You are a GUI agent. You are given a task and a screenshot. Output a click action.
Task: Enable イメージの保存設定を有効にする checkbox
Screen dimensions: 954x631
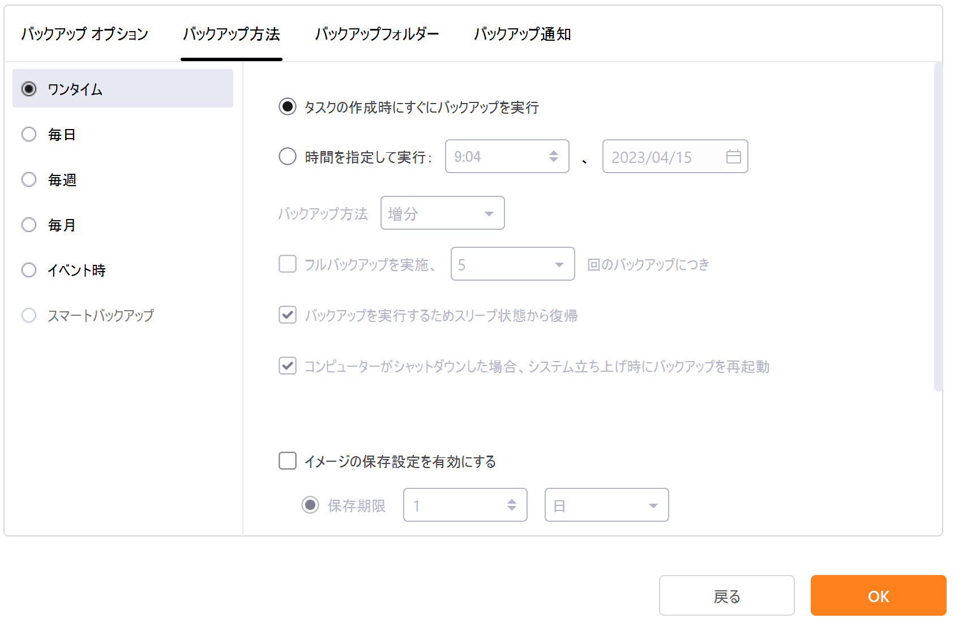288,461
